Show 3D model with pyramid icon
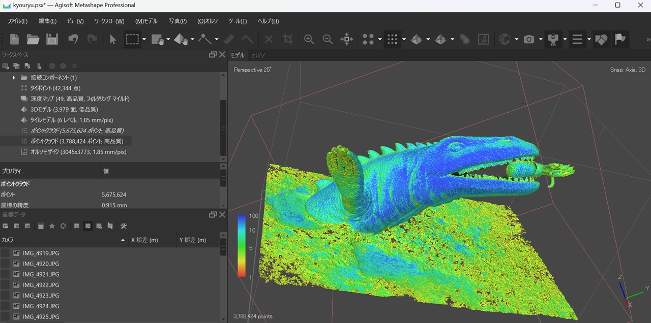This screenshot has height=323, width=651. (x=416, y=39)
